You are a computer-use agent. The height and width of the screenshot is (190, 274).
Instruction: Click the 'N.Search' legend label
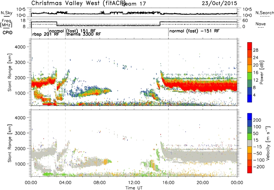(264, 13)
